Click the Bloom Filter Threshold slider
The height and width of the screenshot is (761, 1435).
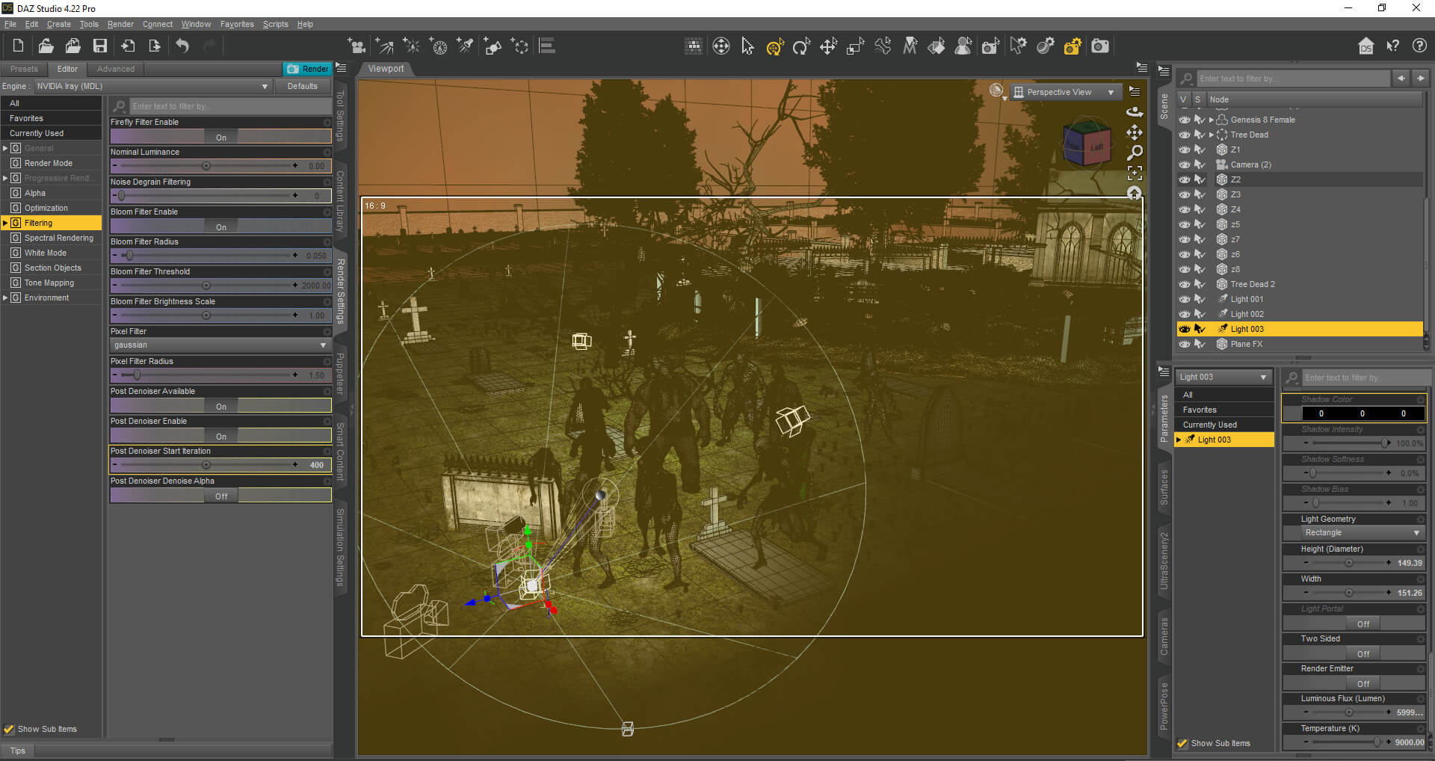coord(207,286)
